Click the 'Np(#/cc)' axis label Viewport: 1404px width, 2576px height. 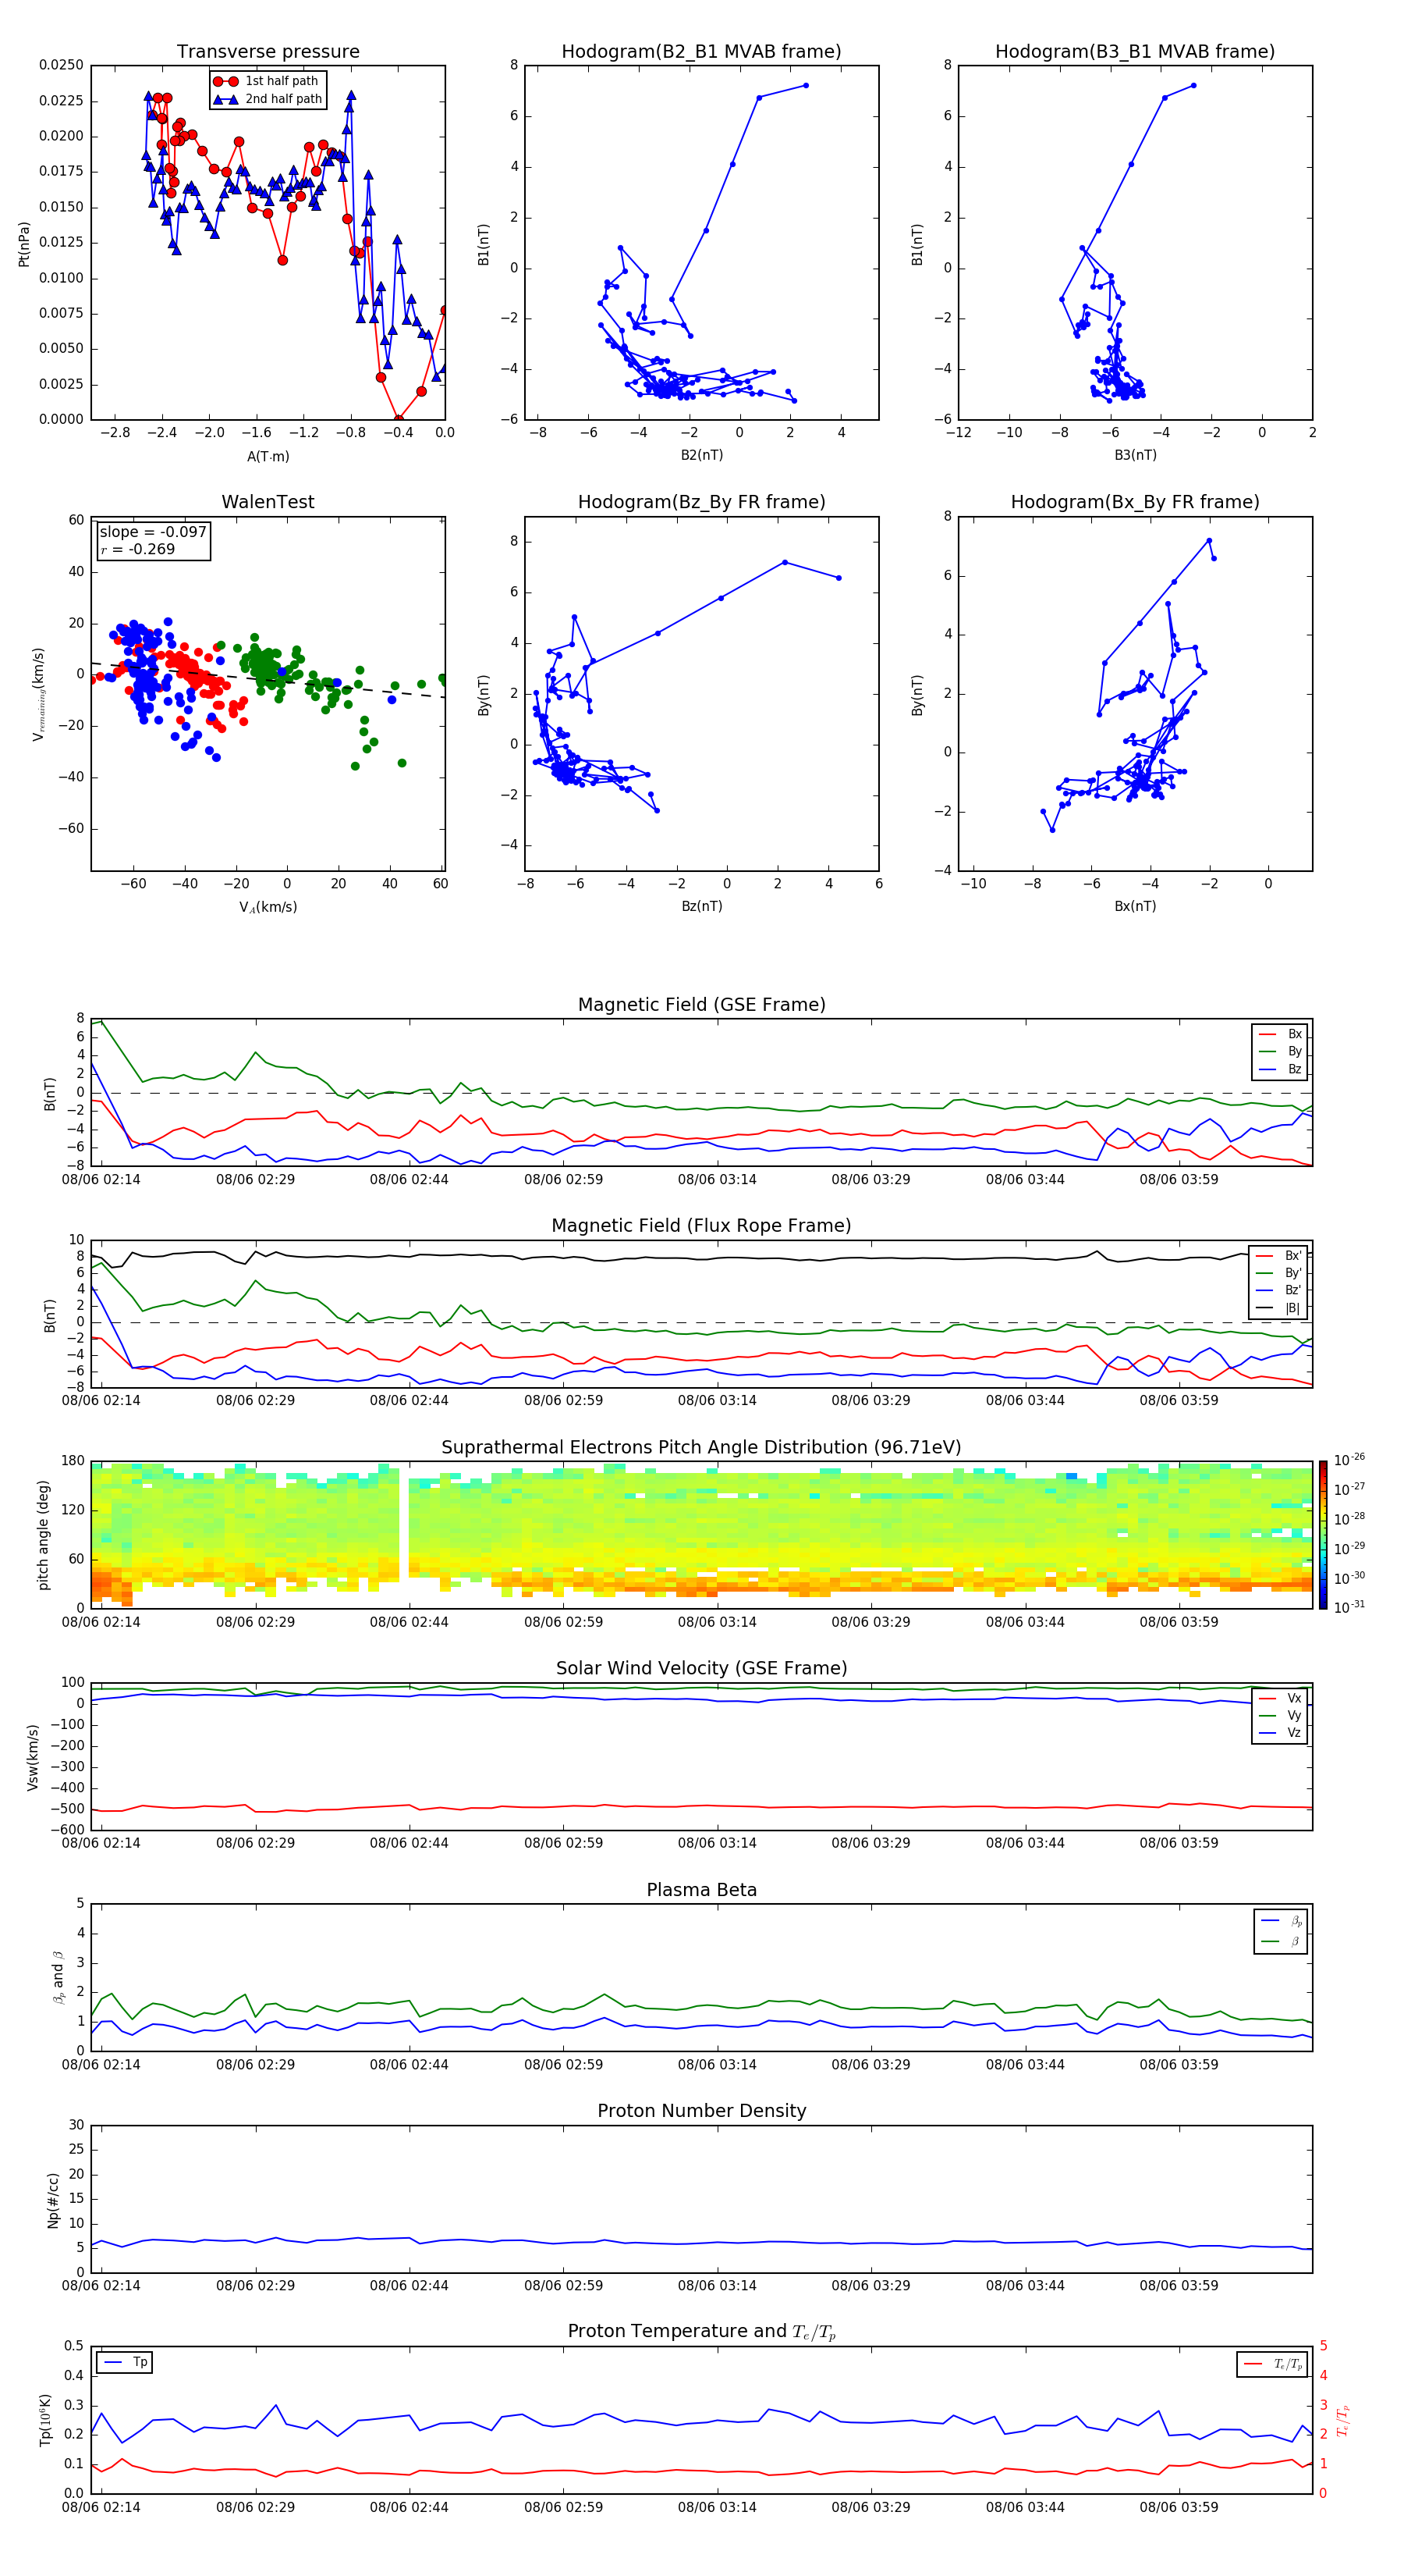click(x=53, y=2199)
